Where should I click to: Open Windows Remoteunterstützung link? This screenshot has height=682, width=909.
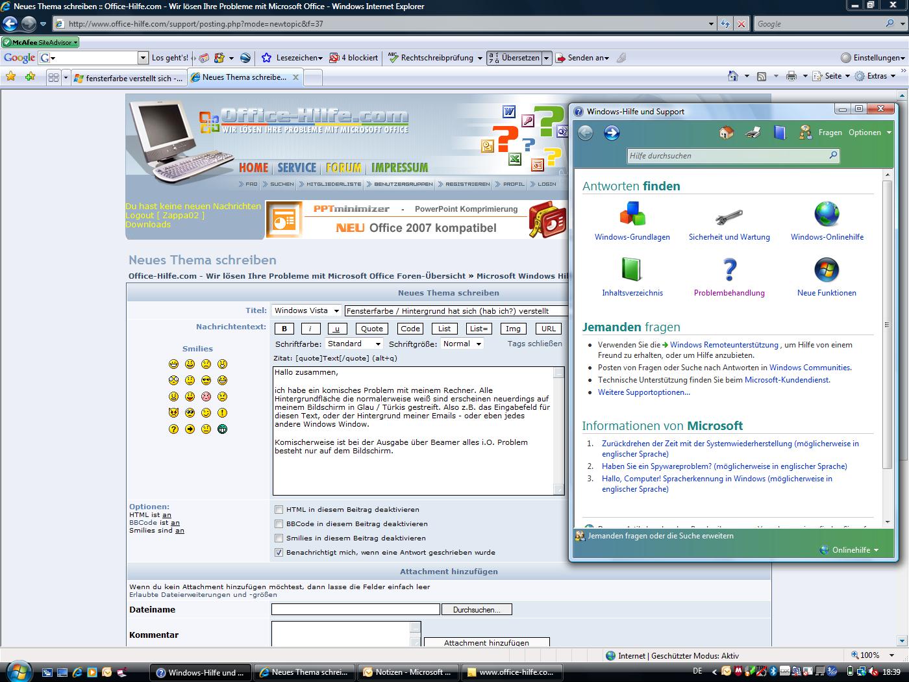pos(724,345)
